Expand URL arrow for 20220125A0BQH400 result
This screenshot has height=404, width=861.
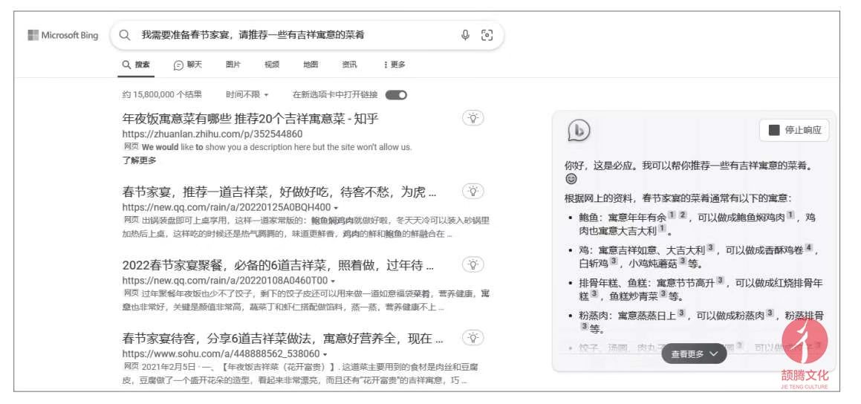336,208
